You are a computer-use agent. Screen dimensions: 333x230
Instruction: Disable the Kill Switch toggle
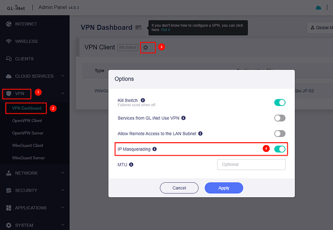(279, 102)
